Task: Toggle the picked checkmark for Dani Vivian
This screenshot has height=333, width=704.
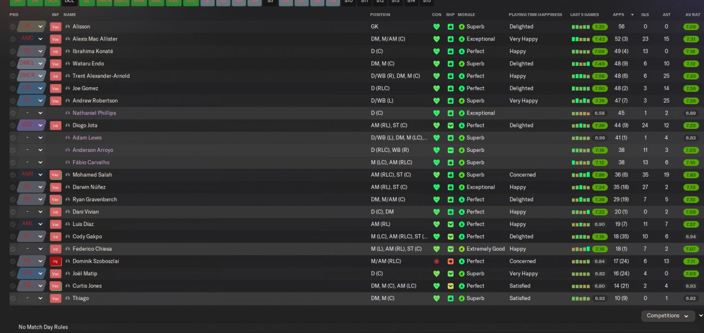Action: pos(13,212)
